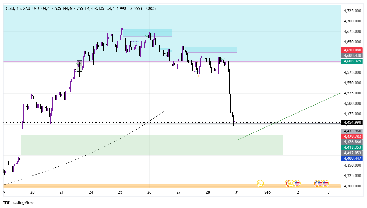Click the date label 27 on the time axis
The image size is (367, 208).
(x=179, y=192)
